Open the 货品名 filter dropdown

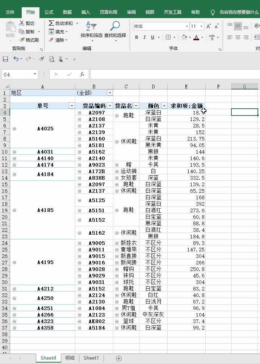[136, 106]
